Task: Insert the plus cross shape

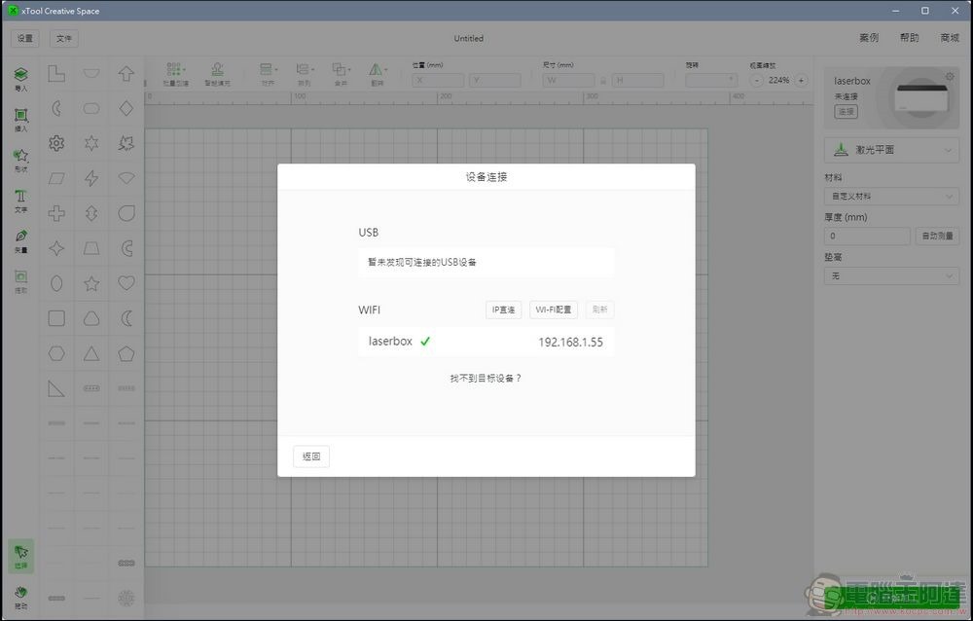Action: click(56, 213)
